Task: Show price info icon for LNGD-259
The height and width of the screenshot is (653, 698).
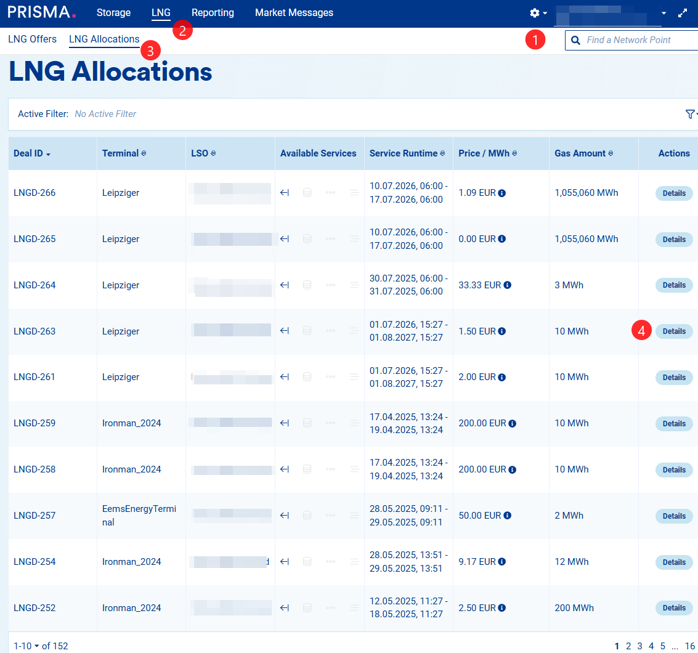Action: click(x=513, y=424)
